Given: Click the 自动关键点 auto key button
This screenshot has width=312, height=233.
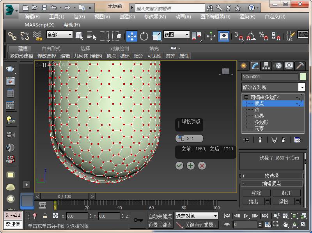Looking at the screenshot, I should click(160, 216).
